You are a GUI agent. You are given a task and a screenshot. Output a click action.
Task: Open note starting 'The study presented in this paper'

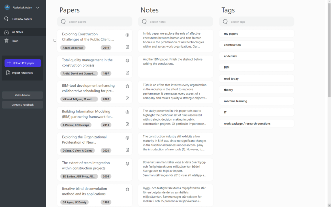tap(176, 118)
